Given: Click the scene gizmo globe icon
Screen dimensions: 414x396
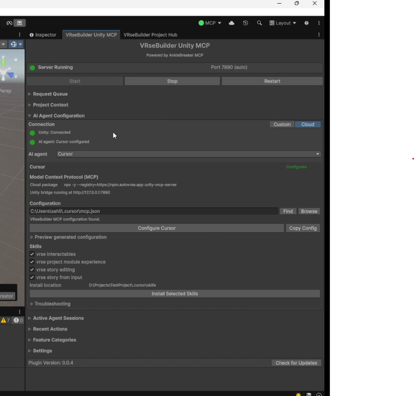Looking at the screenshot, I should pos(13,44).
